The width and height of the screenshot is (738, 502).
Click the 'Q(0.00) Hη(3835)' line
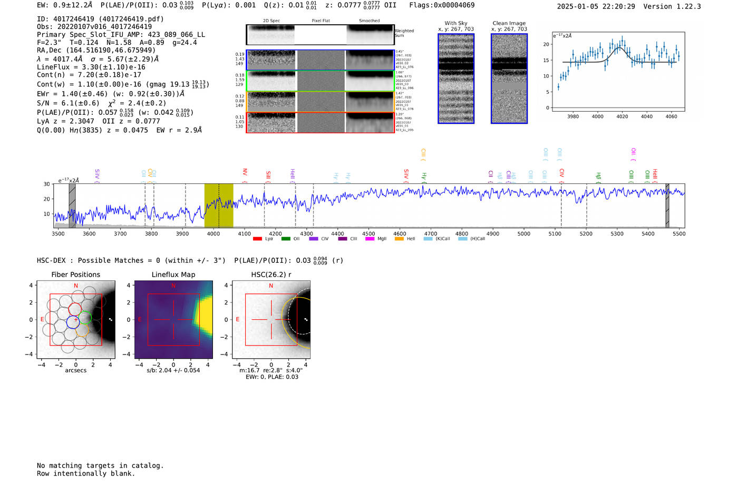coord(70,130)
